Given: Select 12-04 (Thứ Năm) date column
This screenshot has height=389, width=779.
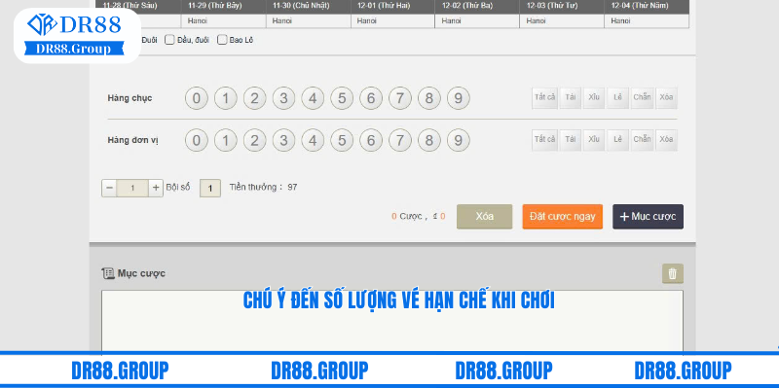Looking at the screenshot, I should point(647,7).
